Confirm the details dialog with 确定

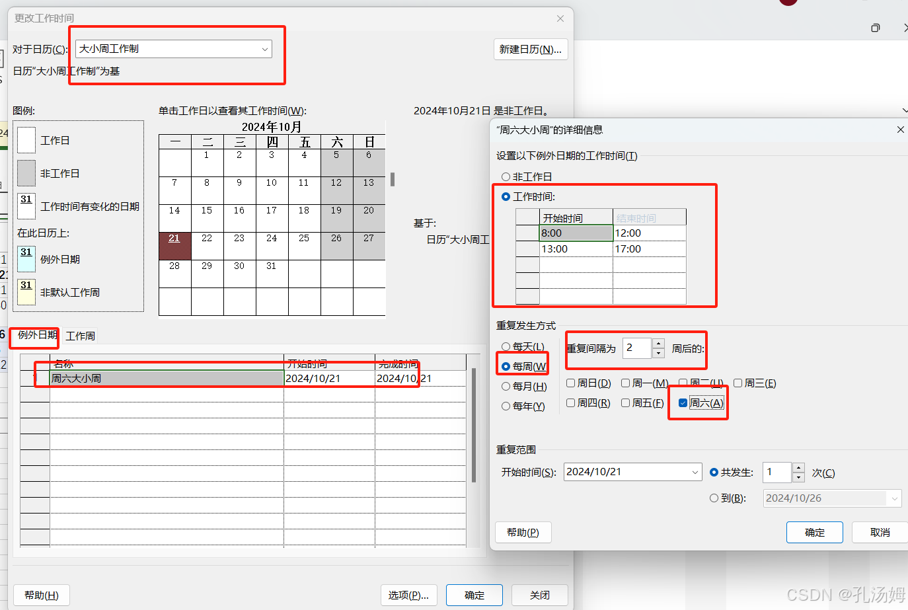[815, 532]
